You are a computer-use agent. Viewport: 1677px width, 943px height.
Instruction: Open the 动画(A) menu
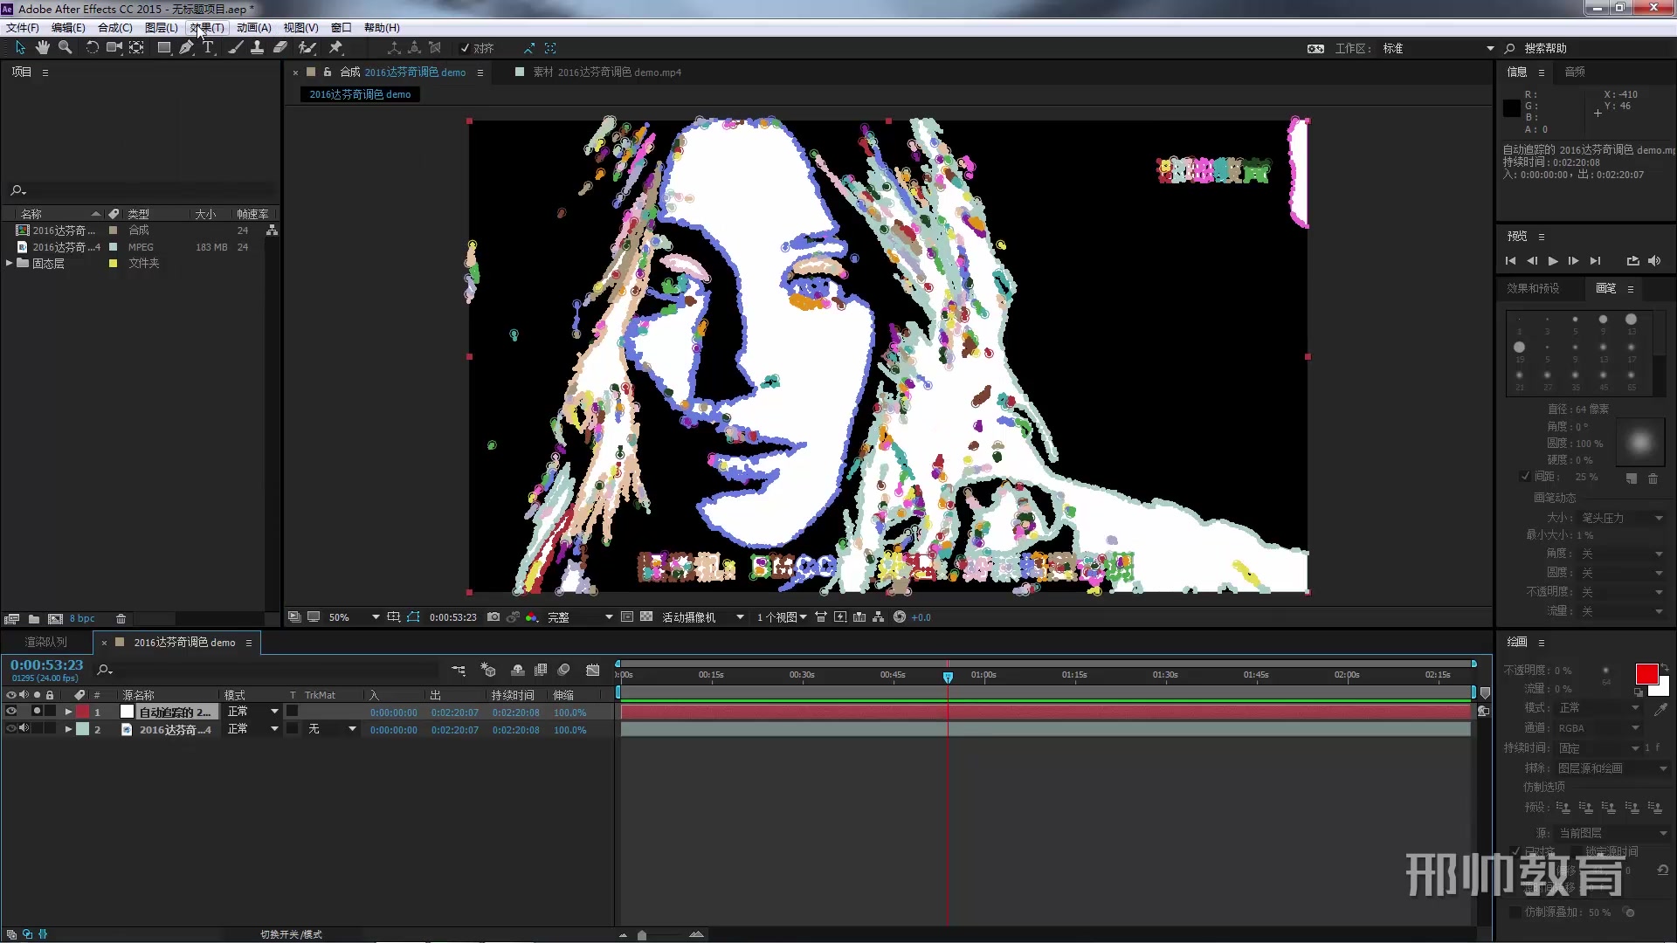253,28
